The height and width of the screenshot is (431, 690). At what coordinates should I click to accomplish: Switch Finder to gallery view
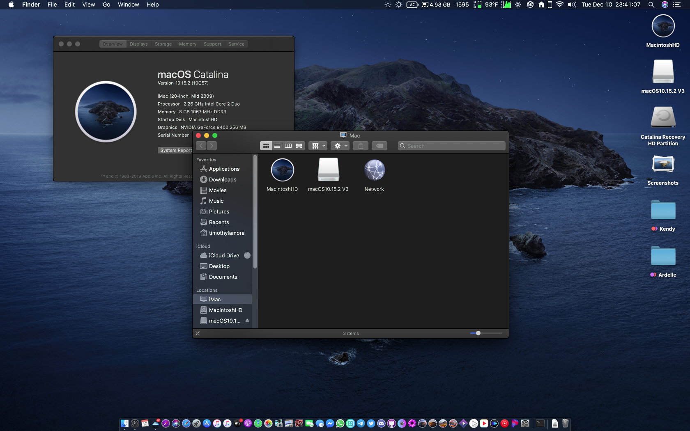coord(299,146)
